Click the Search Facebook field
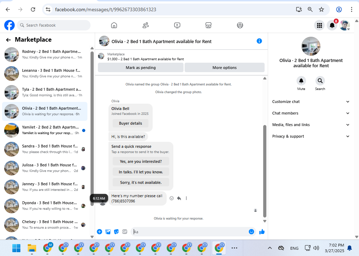Viewport: 359px width, 256px height. point(54,25)
